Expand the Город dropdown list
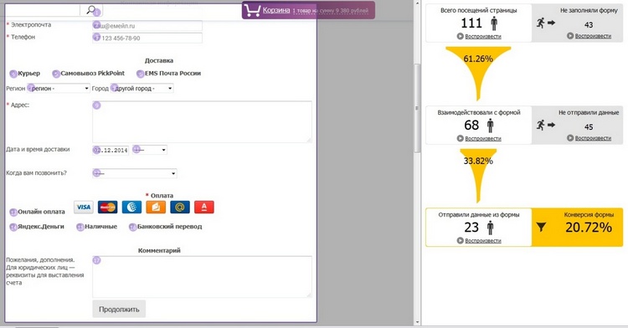628x328 pixels. (142, 88)
